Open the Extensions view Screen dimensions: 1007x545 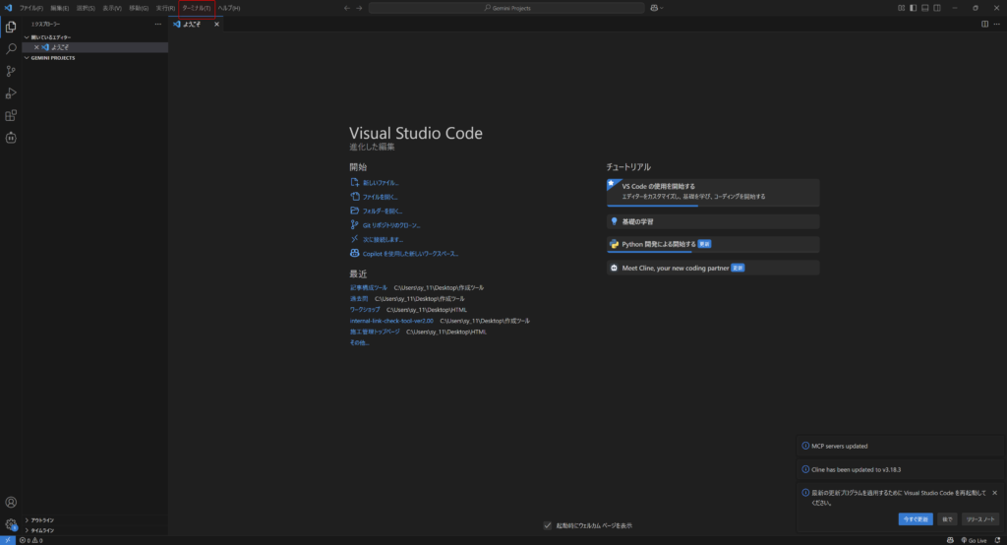[x=11, y=116]
